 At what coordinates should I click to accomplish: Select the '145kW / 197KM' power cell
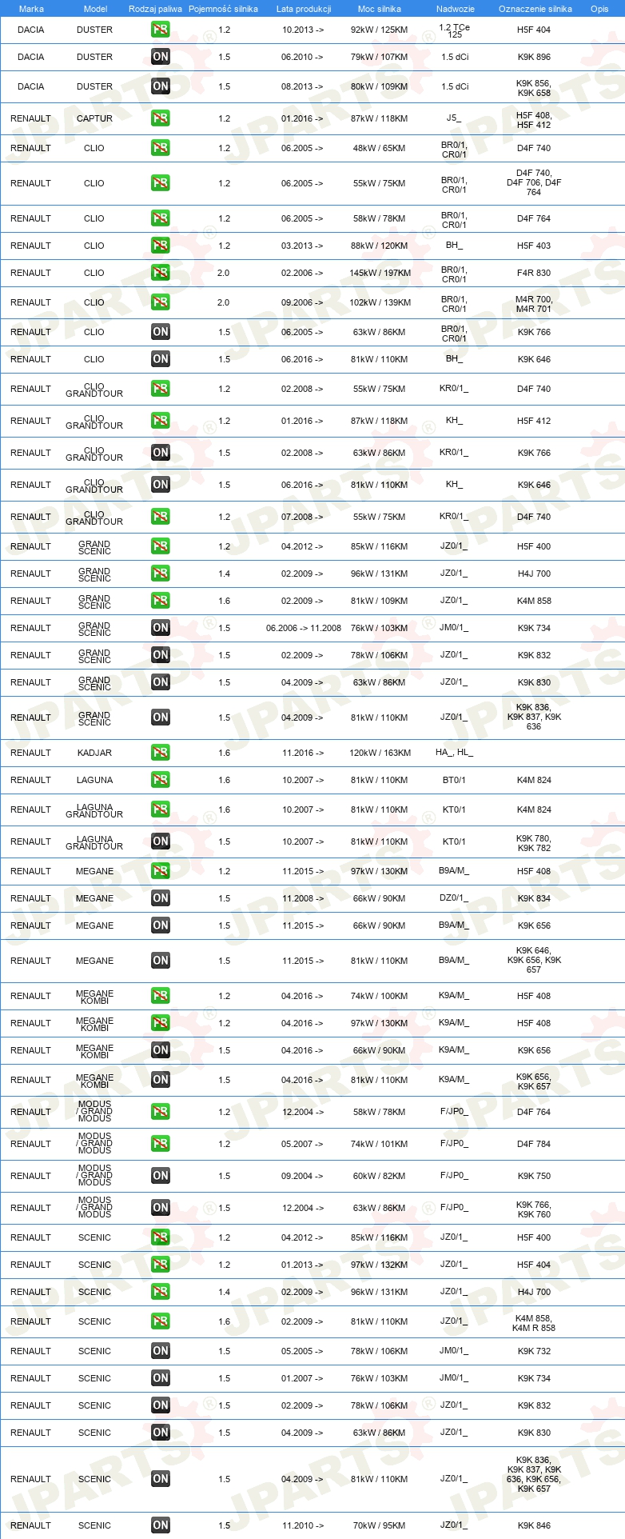coord(380,273)
